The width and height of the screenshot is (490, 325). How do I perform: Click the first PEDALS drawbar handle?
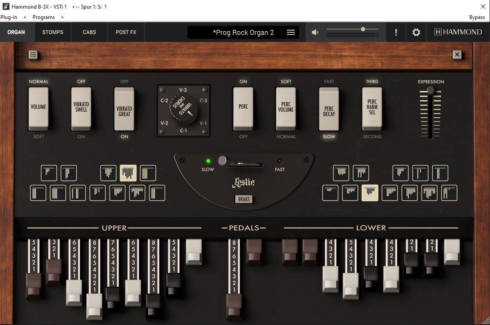pos(234,306)
